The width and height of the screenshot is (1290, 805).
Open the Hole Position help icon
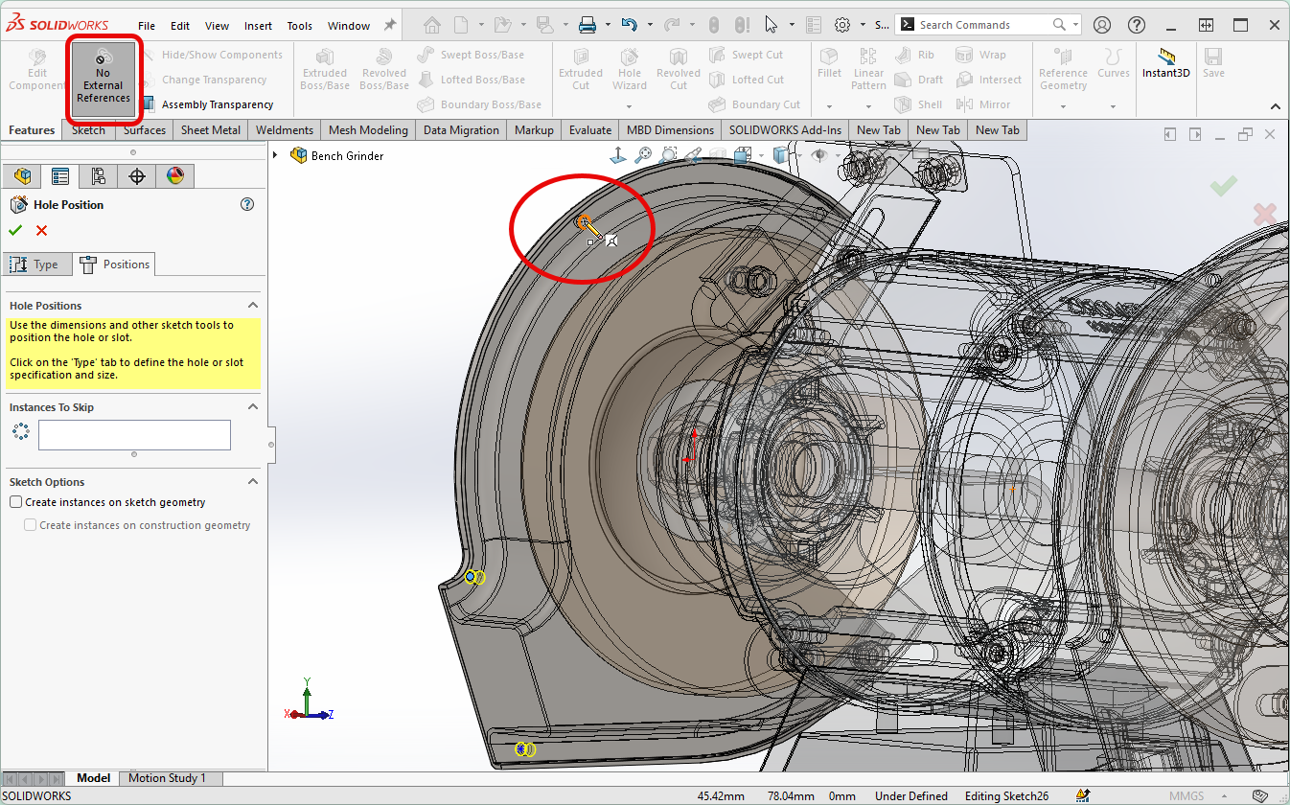247,204
